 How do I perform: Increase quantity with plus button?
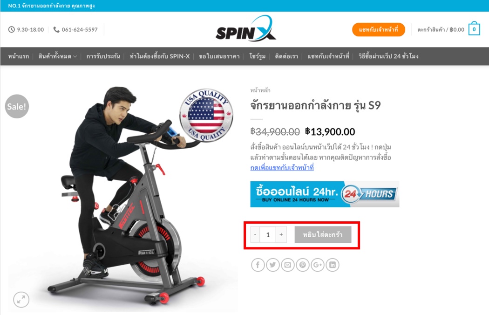pos(281,234)
